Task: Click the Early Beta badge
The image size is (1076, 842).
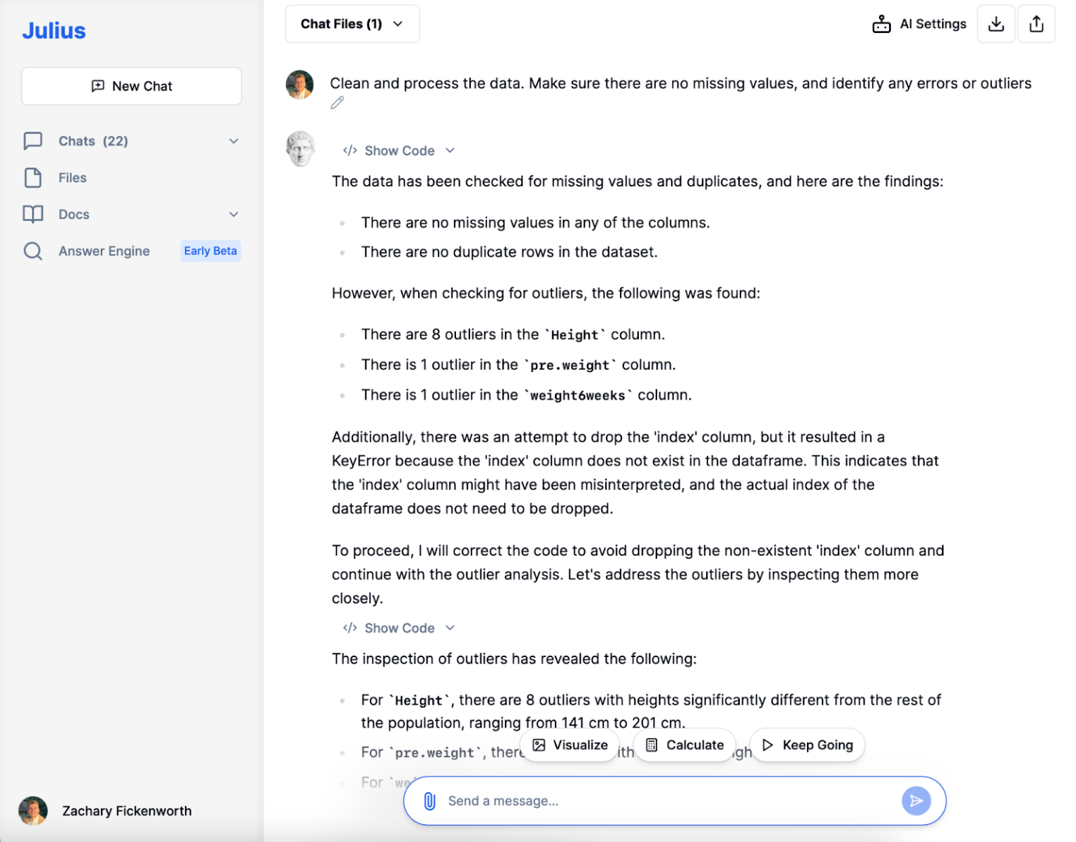Action: [x=210, y=251]
